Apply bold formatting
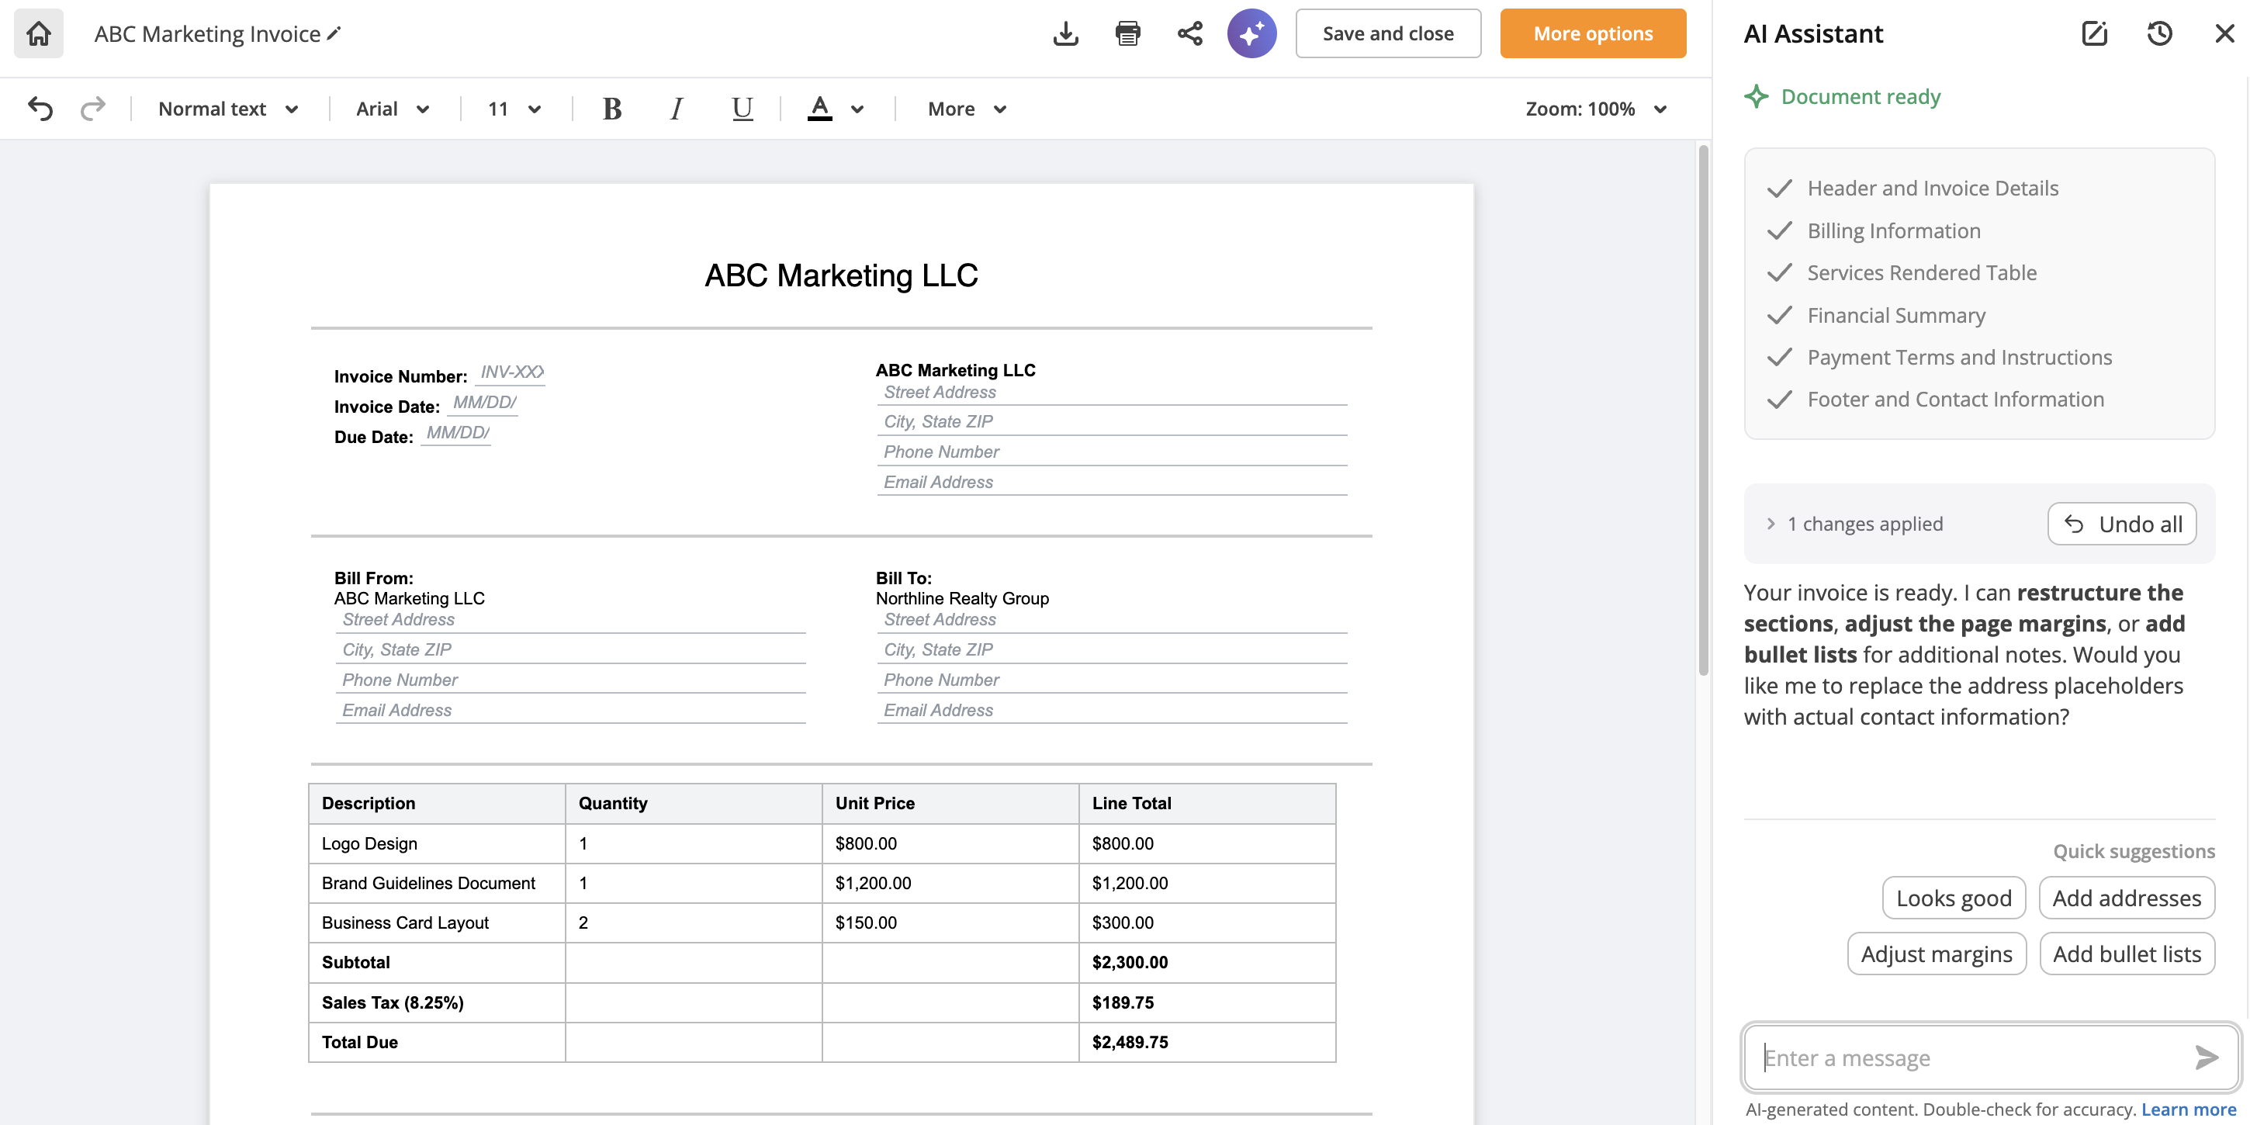Image resolution: width=2250 pixels, height=1125 pixels. [611, 109]
